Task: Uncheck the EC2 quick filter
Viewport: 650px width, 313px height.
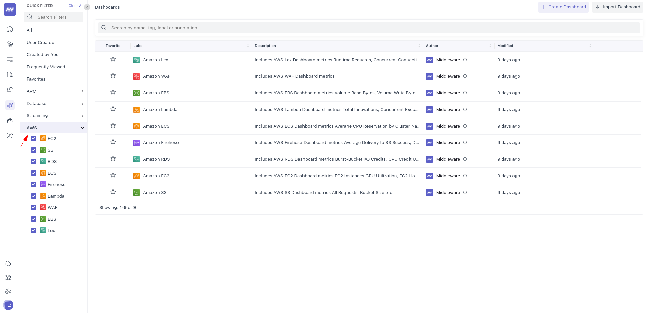Action: tap(34, 138)
